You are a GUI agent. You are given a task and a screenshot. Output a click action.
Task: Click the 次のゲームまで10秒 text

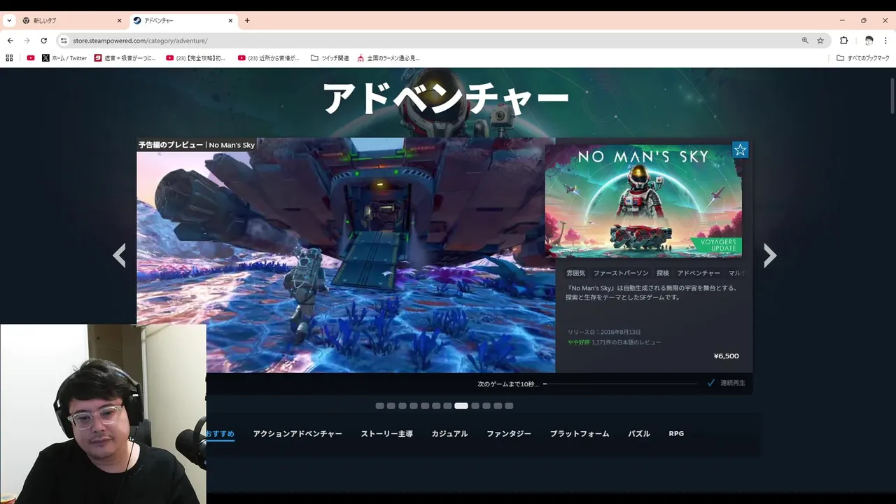click(507, 384)
